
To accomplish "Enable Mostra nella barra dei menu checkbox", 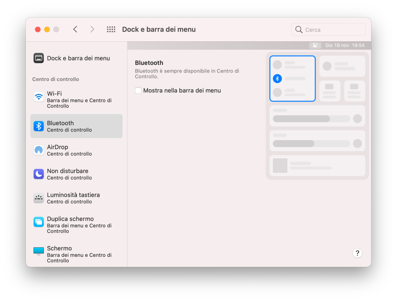I will (x=138, y=90).
